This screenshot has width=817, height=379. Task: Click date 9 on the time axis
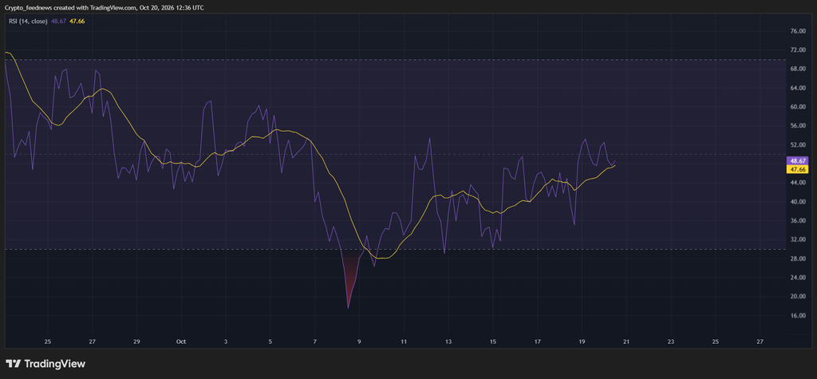(359, 342)
